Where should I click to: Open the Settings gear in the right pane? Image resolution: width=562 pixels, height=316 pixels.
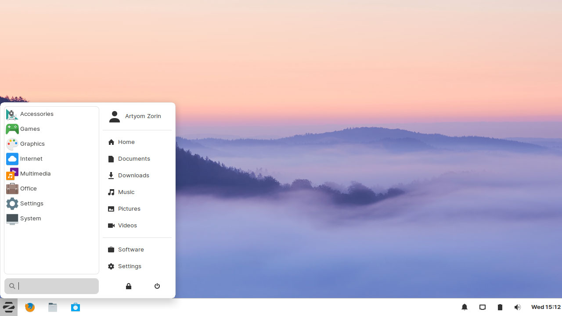pos(111,266)
